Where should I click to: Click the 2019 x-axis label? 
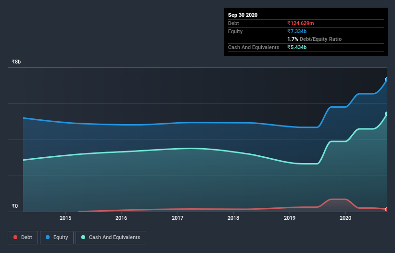click(290, 218)
